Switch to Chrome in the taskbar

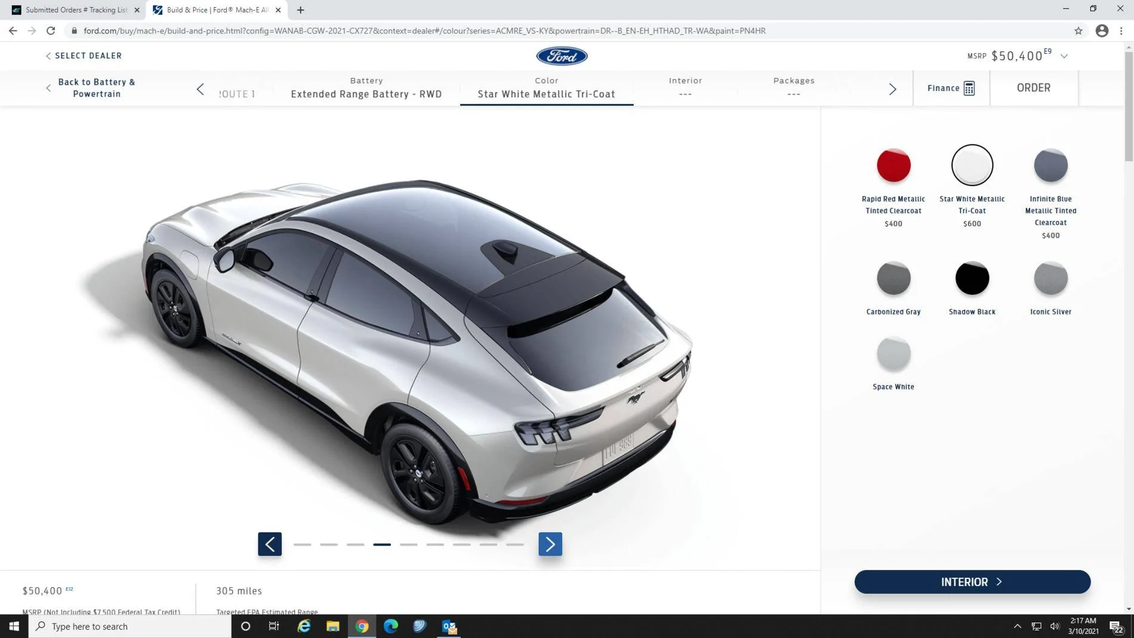coord(362,626)
